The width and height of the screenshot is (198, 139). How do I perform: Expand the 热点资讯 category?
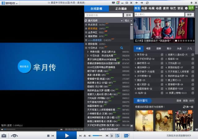(x=86, y=25)
